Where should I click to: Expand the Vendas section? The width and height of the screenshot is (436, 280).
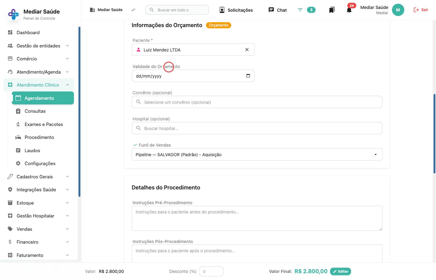pyautogui.click(x=39, y=229)
